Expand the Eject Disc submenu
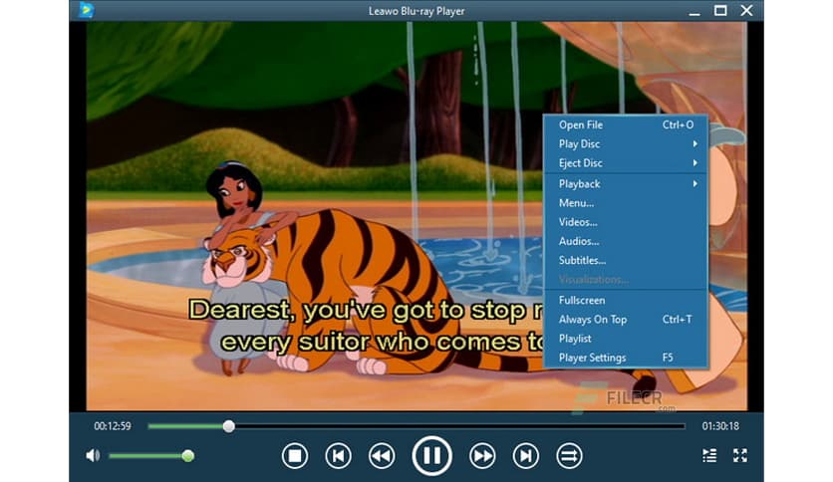The height and width of the screenshot is (482, 833). [626, 163]
